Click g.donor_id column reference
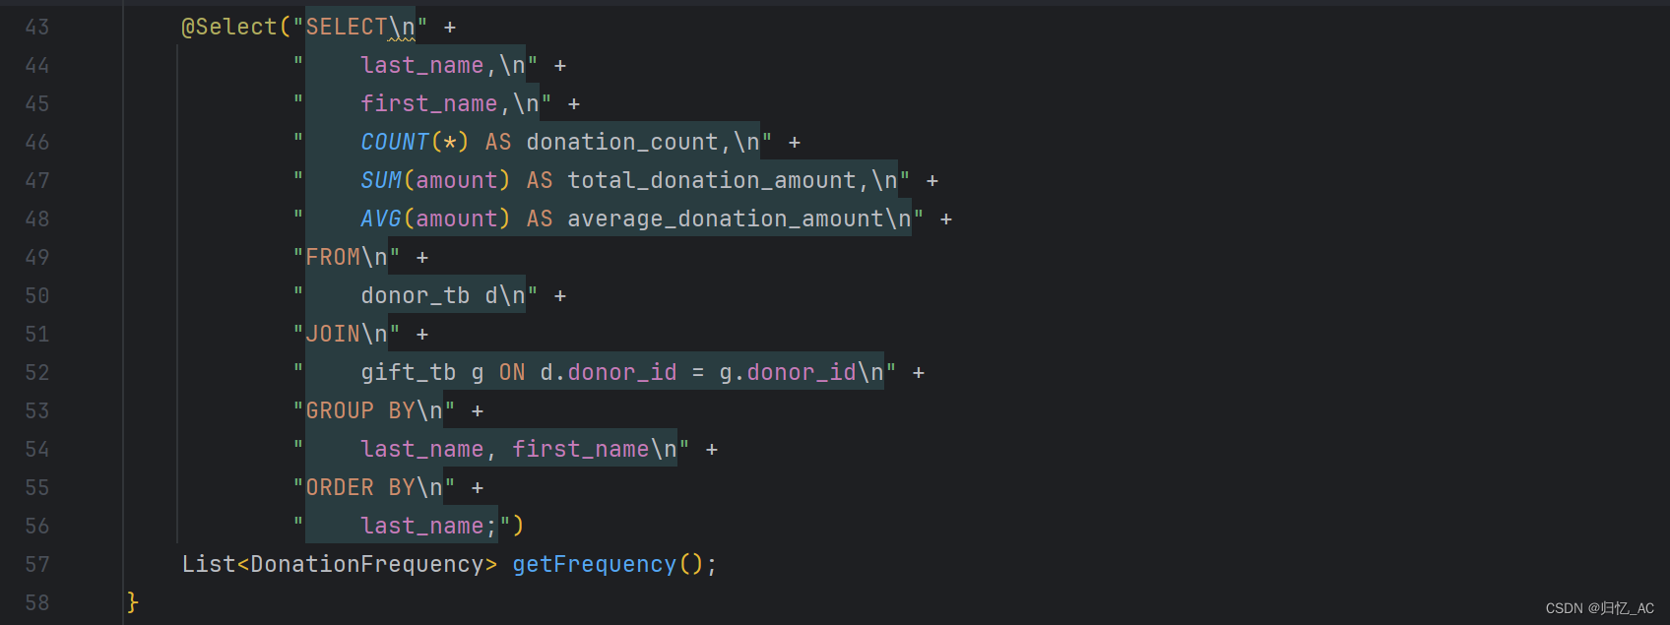The height and width of the screenshot is (625, 1670). coord(788,373)
